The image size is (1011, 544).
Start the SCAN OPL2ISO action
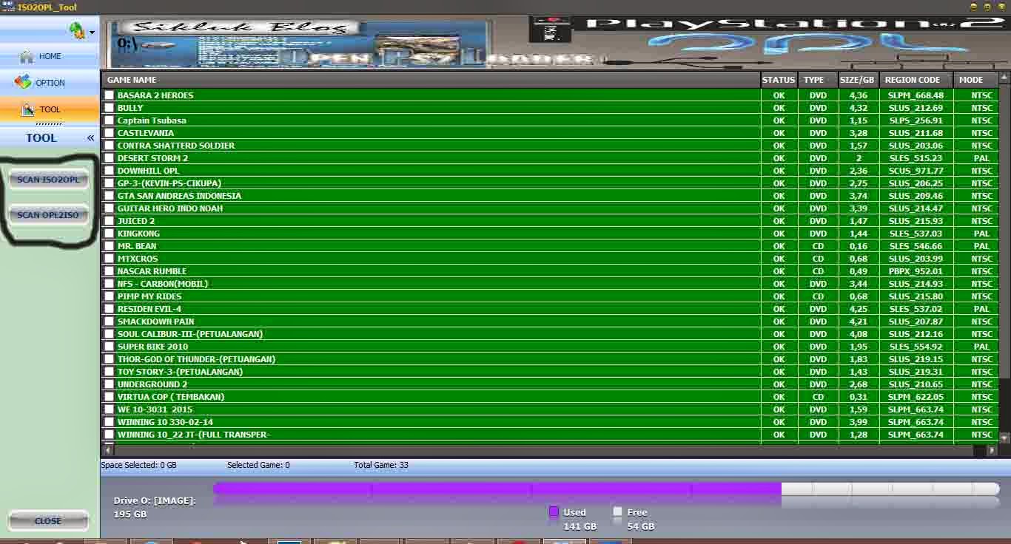(x=49, y=215)
